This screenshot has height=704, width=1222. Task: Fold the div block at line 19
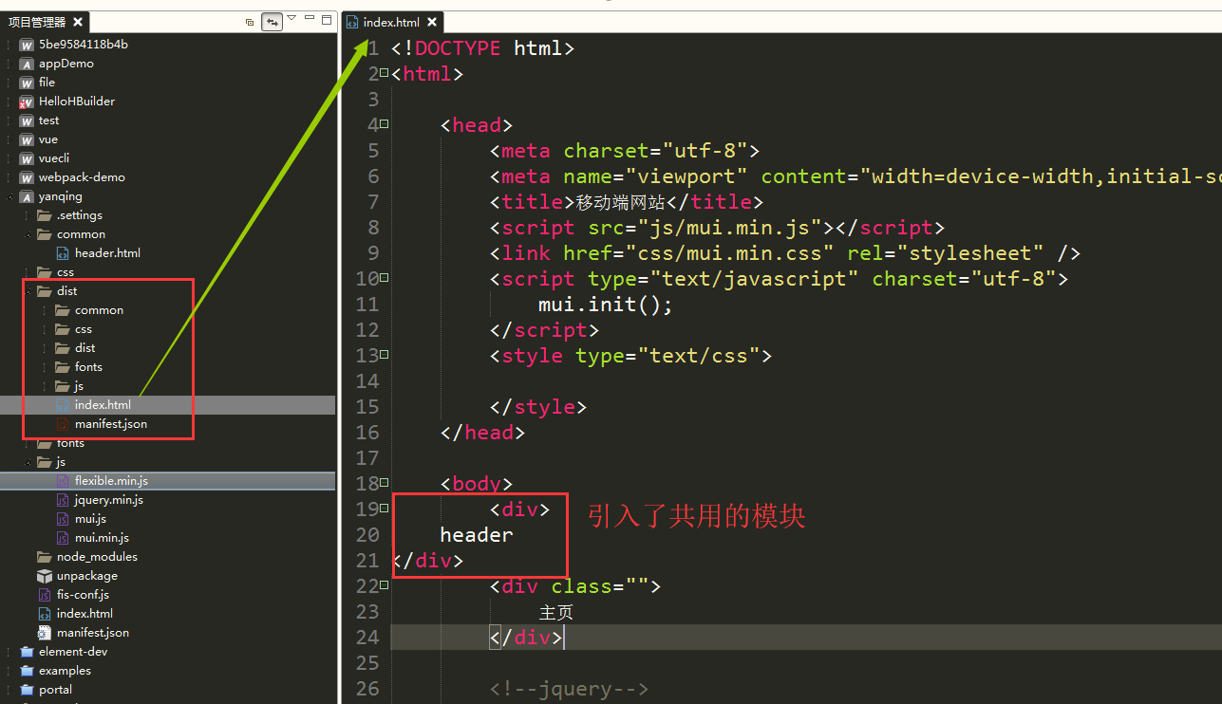click(x=385, y=509)
